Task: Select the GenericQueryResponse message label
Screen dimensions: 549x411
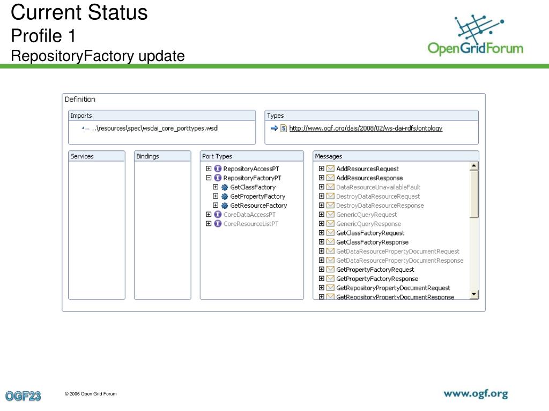Action: click(x=368, y=224)
